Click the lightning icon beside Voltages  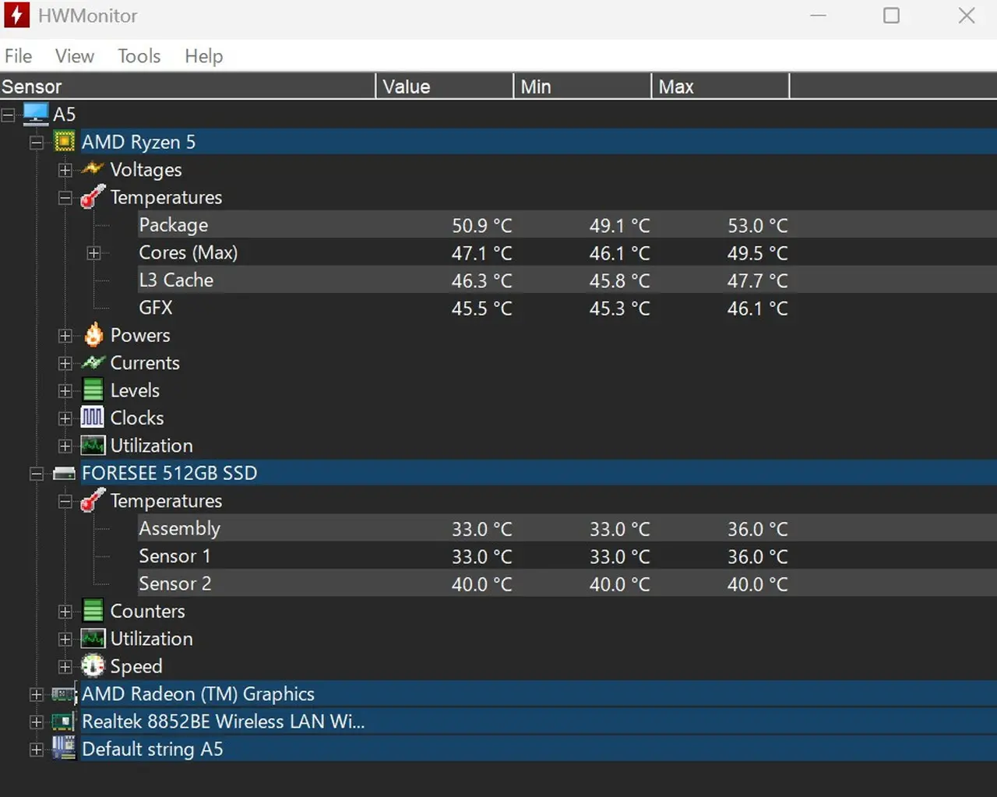pos(93,169)
